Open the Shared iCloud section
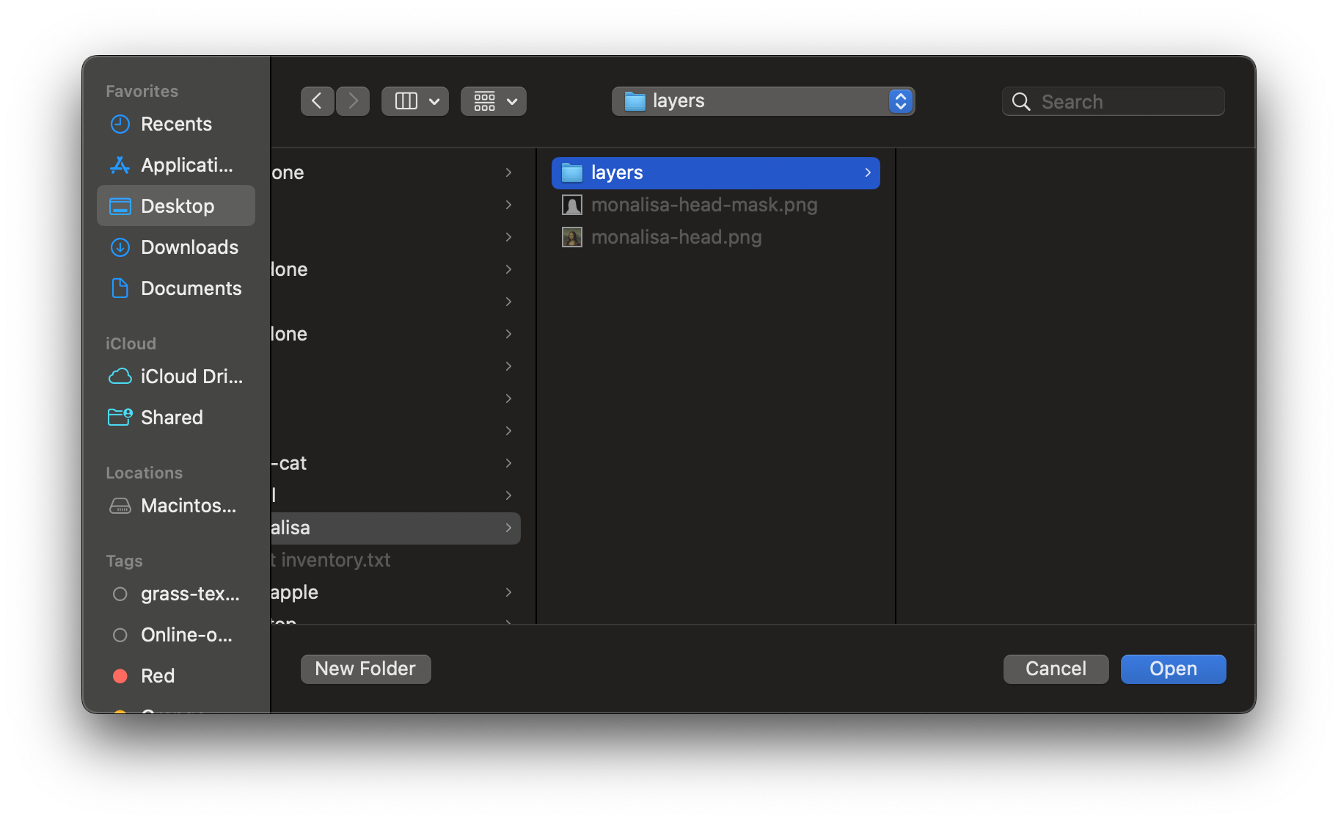The image size is (1338, 822). click(x=171, y=417)
